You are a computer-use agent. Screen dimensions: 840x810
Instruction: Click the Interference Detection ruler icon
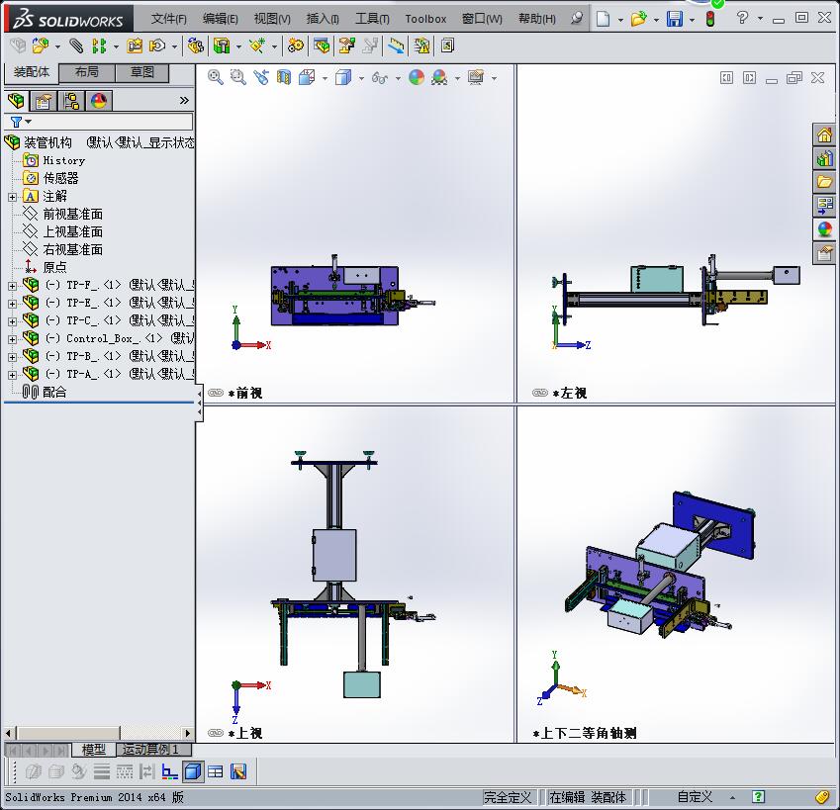(x=396, y=46)
